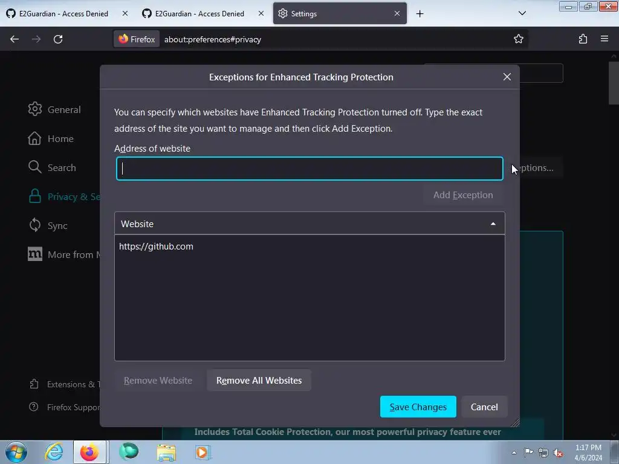Cancel the exceptions dialog
Viewport: 619px width, 464px height.
(484, 407)
